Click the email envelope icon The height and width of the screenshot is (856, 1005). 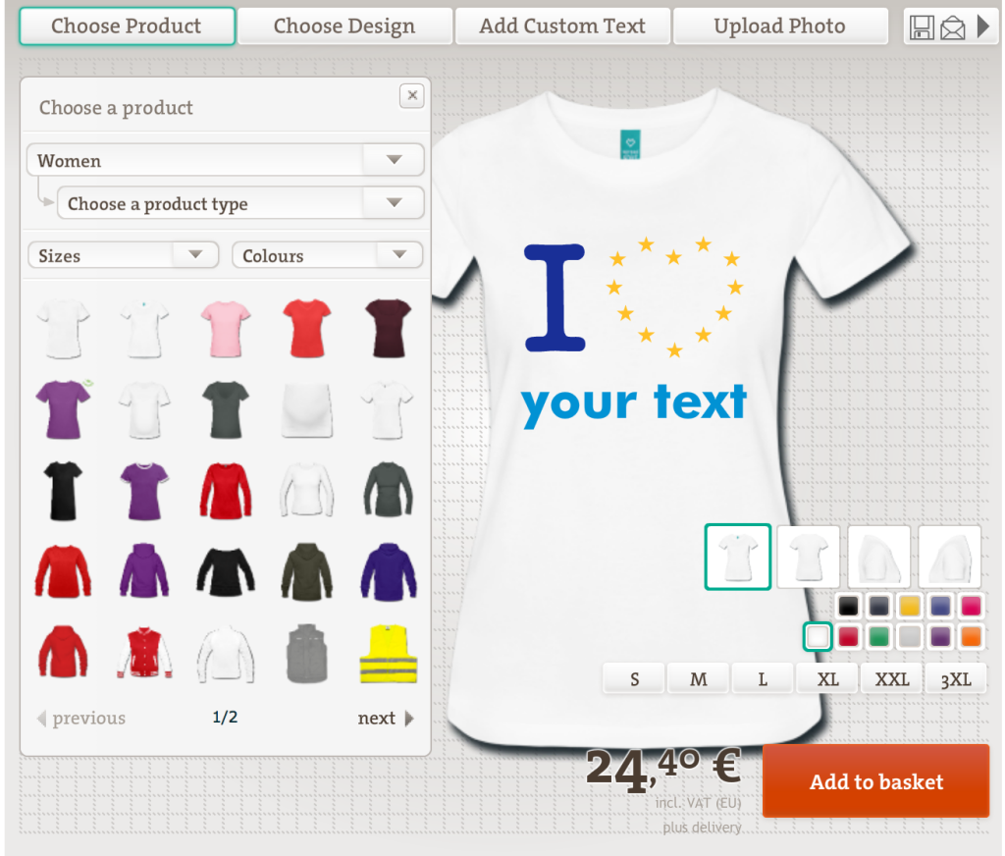pos(952,27)
